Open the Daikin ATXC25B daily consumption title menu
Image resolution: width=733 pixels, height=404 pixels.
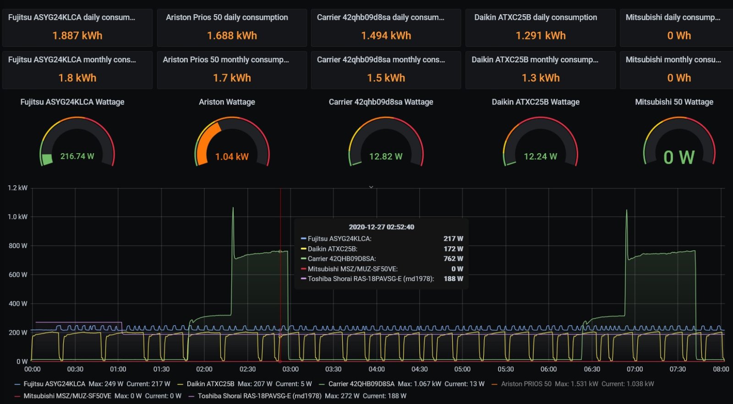[536, 17]
